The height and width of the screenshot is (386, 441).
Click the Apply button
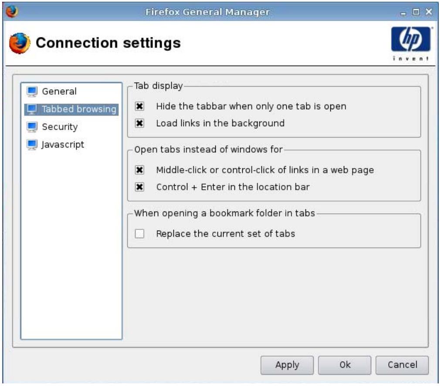[x=287, y=365]
